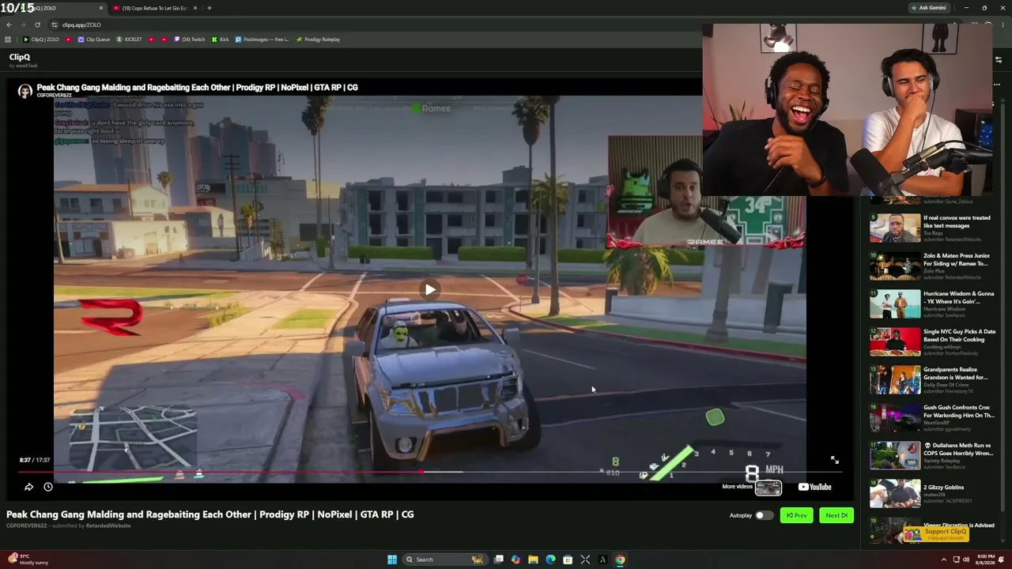Open the ClipQ | ZOLO bookmark

point(41,40)
